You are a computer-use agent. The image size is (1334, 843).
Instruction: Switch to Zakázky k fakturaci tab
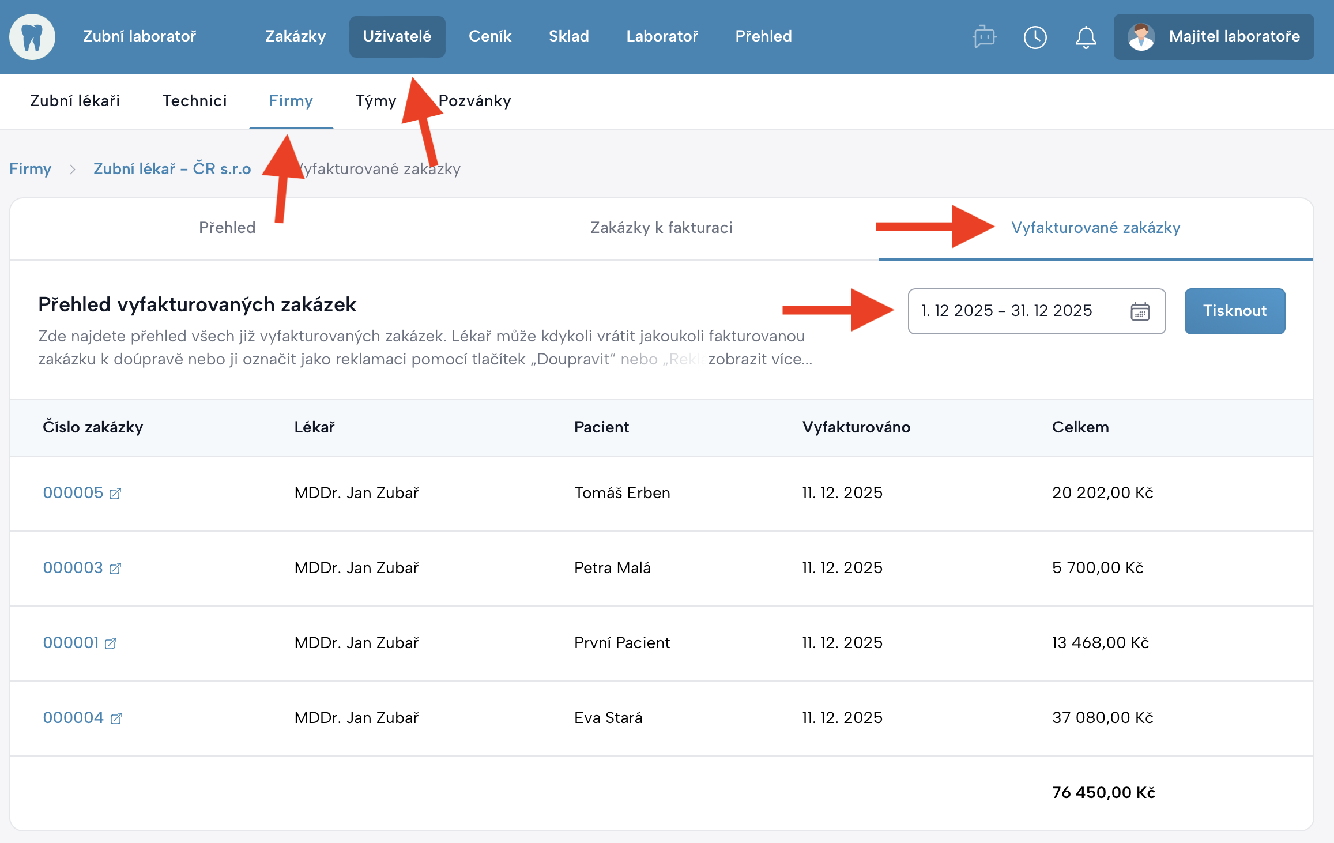click(661, 228)
